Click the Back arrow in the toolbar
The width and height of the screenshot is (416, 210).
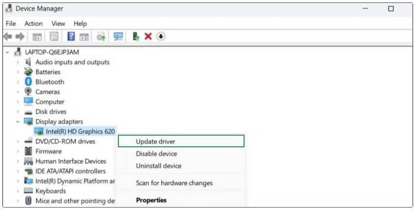(x=8, y=36)
